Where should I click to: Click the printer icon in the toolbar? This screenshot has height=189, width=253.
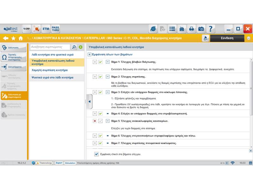[191, 29]
